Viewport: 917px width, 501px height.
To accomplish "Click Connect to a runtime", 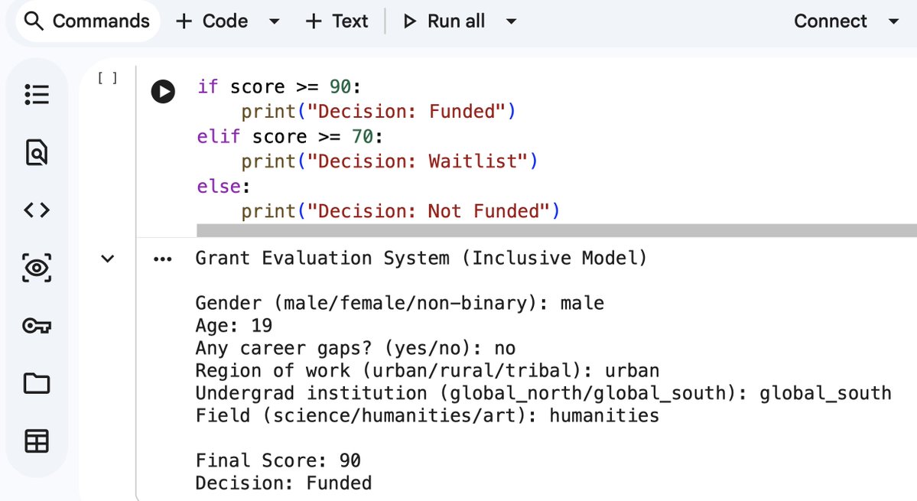I will (830, 21).
